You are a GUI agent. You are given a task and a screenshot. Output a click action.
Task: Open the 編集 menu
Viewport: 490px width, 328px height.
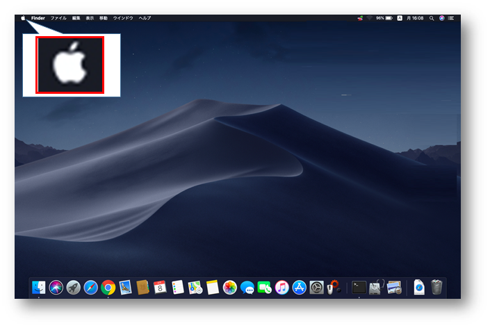76,18
